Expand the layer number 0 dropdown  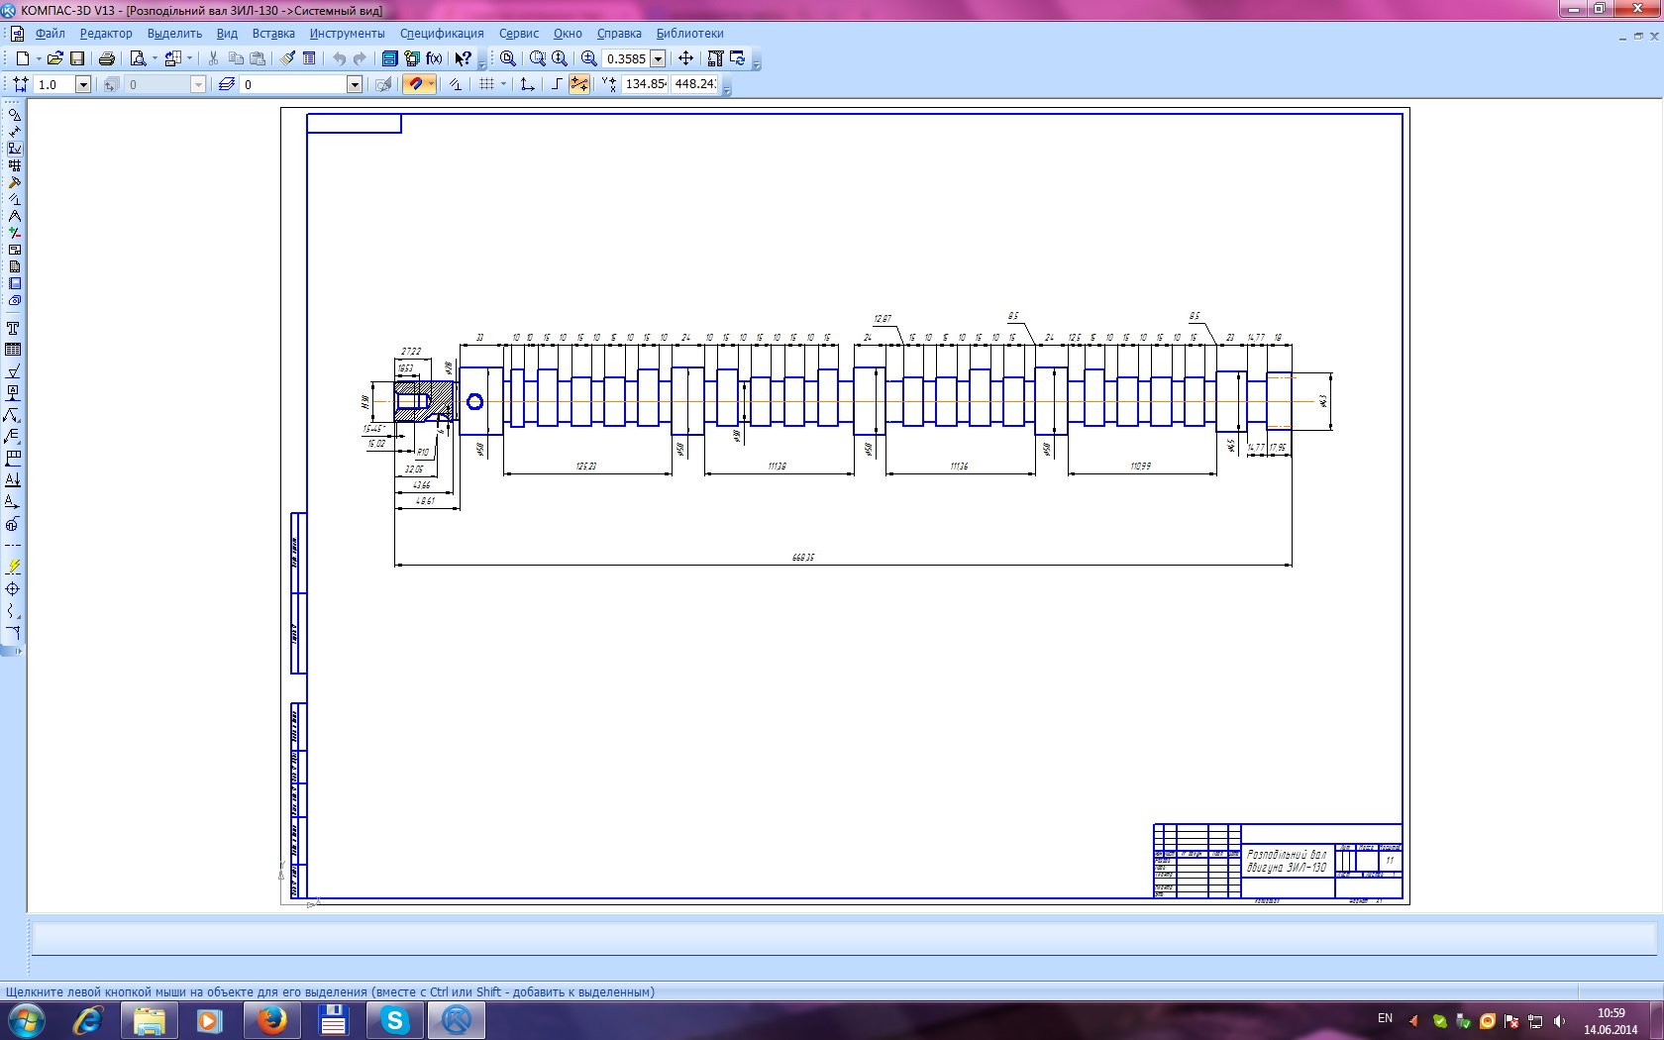tap(355, 85)
